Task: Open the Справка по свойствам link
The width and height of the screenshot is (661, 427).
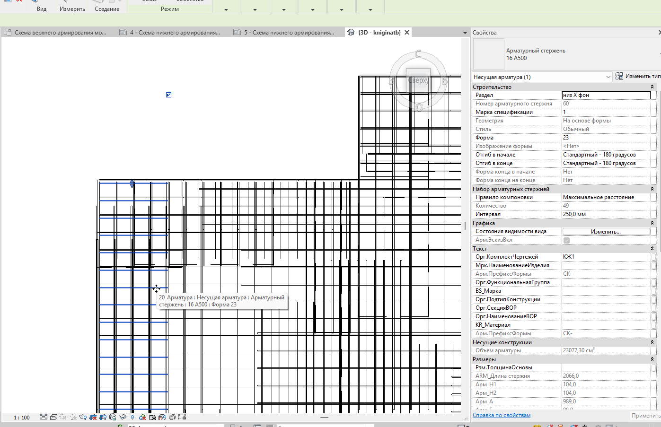Action: 502,415
